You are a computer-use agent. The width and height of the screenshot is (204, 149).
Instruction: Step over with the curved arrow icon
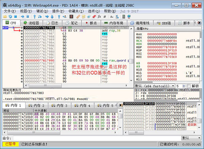pyautogui.click(x=40, y=17)
